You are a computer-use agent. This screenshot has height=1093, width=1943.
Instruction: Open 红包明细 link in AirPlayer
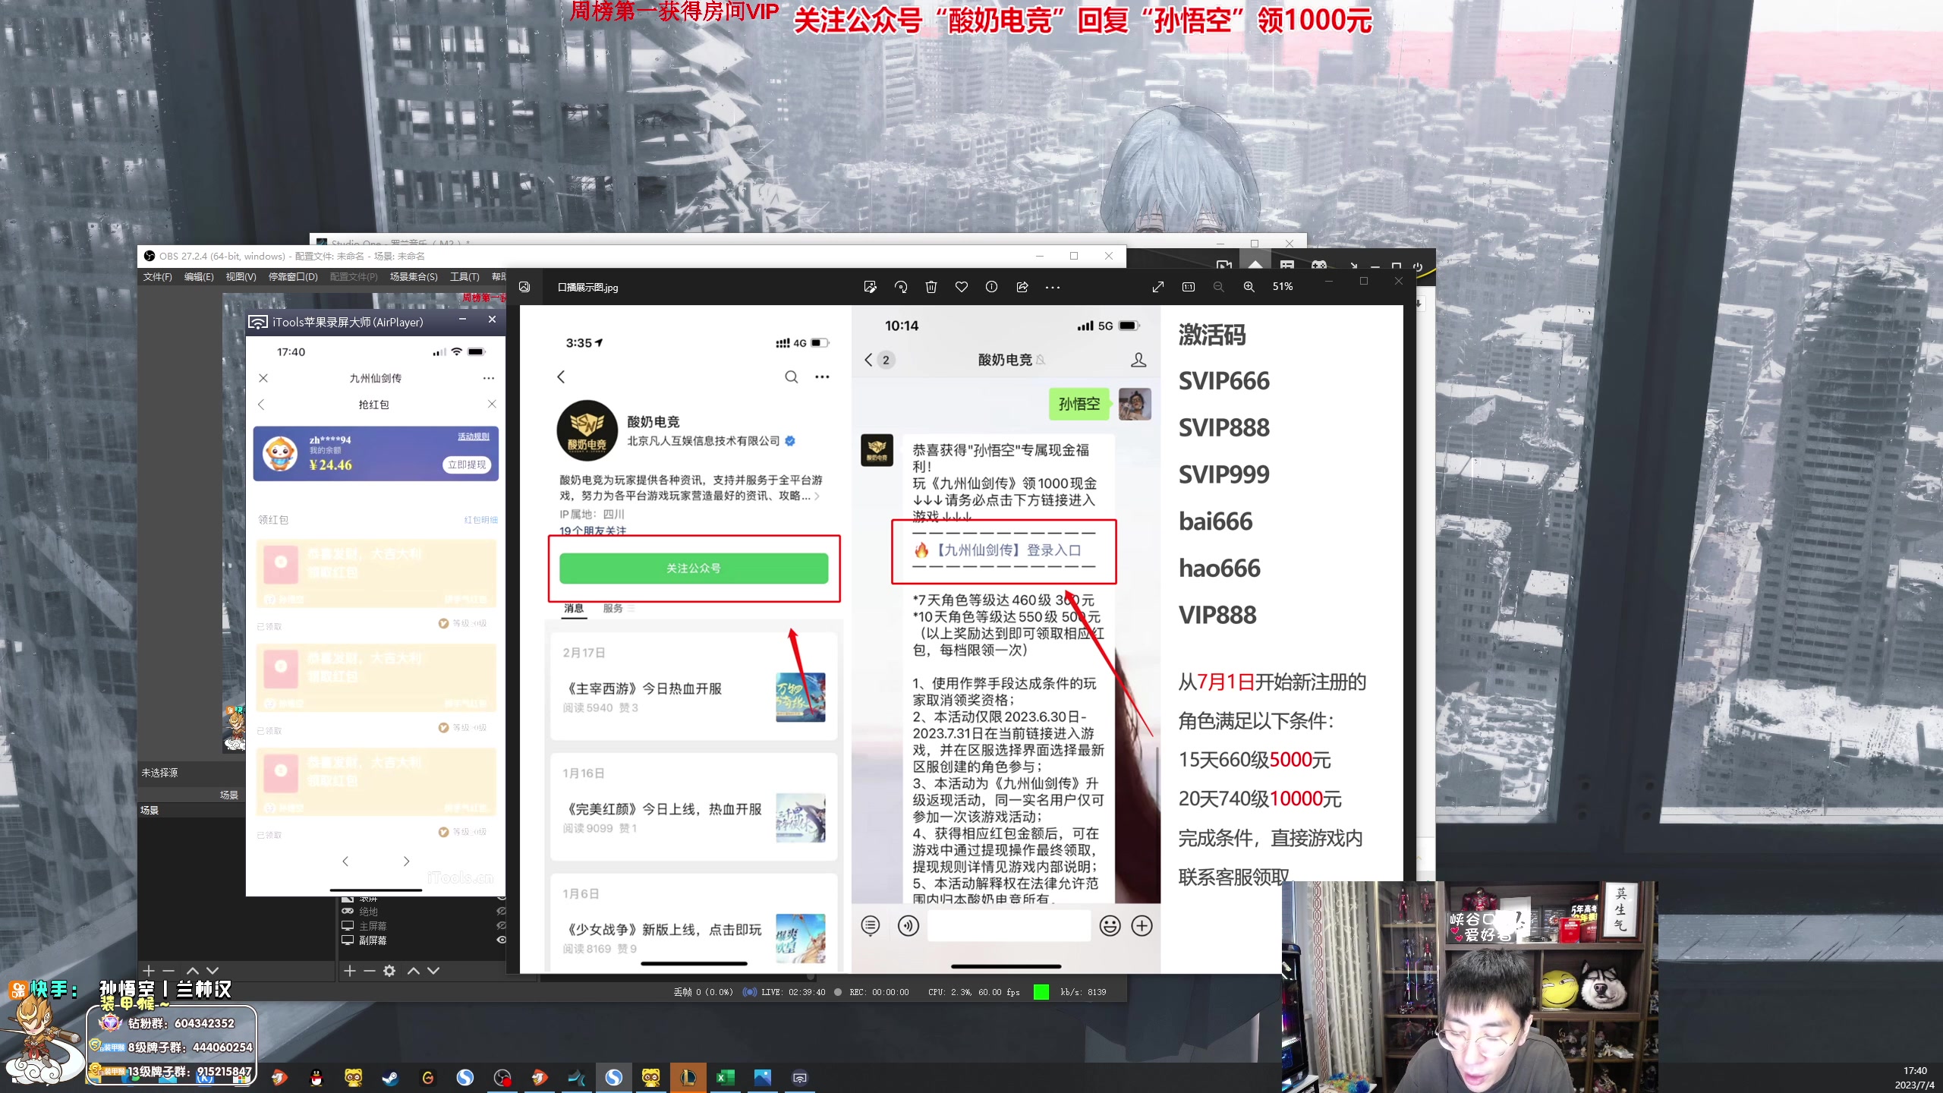coord(481,520)
